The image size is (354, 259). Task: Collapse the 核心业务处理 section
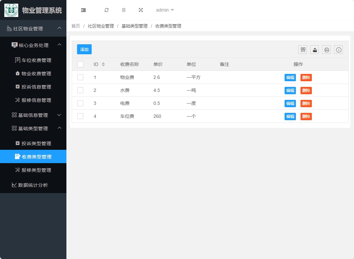[x=34, y=45]
